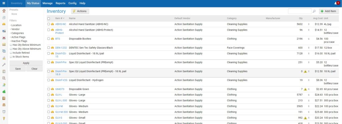The width and height of the screenshot is (342, 124).
Task: Click the dollar icon in ABHS-NC row
Action: [309, 24]
